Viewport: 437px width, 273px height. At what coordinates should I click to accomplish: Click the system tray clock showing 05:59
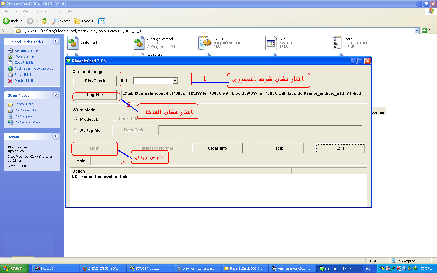click(426, 268)
